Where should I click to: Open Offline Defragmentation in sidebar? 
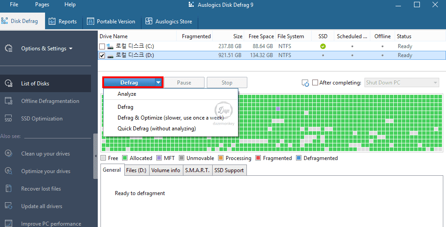point(46,101)
